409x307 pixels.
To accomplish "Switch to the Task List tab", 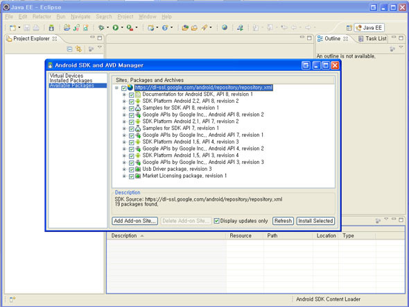I will click(x=372, y=39).
